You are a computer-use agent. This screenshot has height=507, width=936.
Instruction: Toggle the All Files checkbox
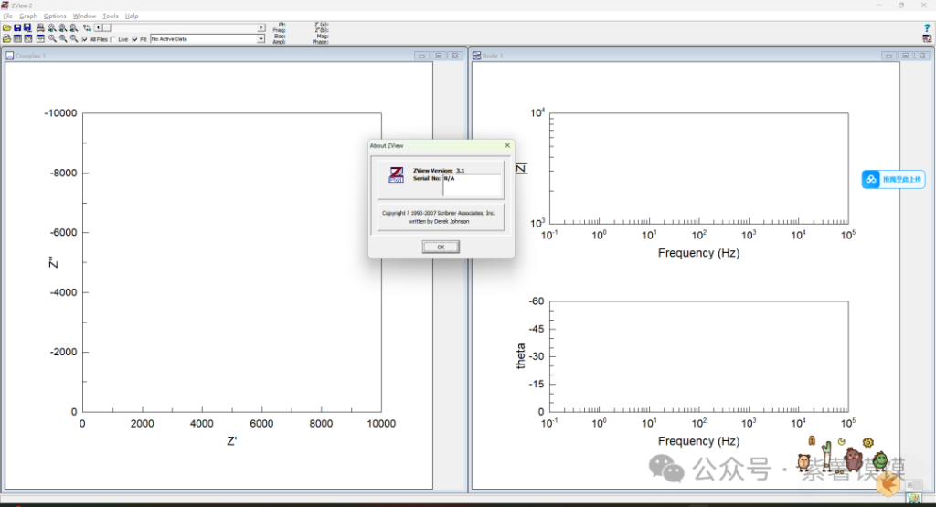coord(85,39)
